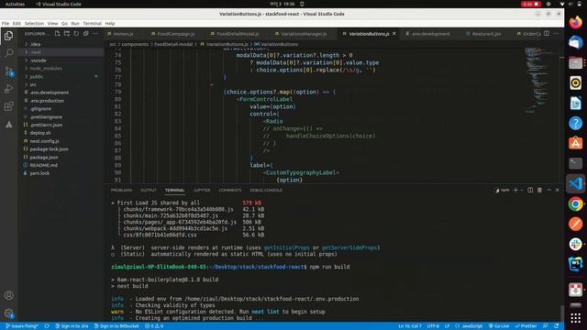This screenshot has width=587, height=330.
Task: Open the Show Applications grid in dock
Action: point(575,318)
